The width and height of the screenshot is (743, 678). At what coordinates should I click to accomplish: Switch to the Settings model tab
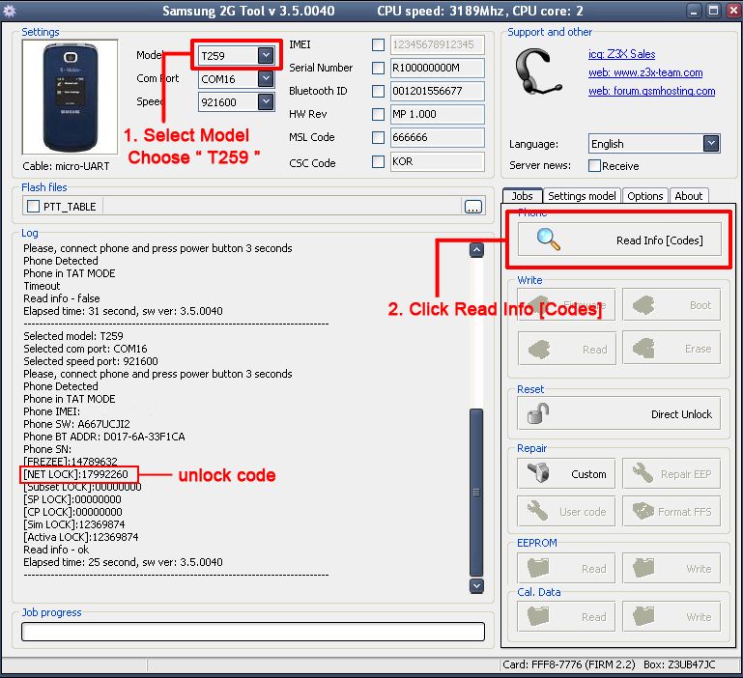(x=582, y=196)
